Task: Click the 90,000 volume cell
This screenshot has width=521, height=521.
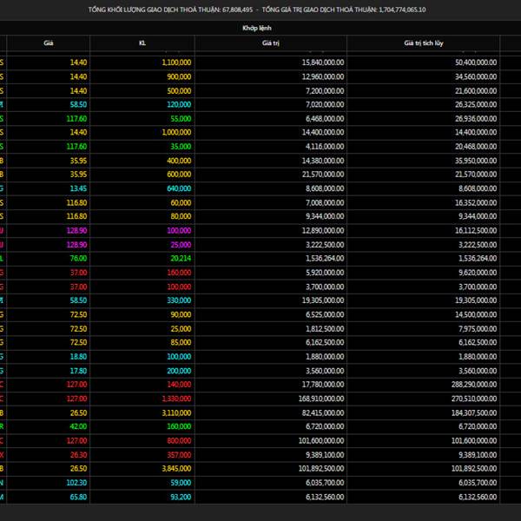Action: coord(181,314)
